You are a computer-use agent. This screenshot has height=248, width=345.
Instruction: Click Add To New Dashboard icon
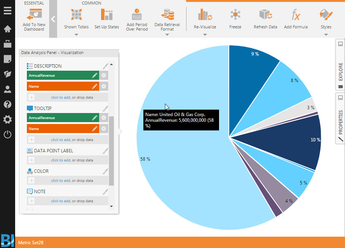click(x=34, y=15)
